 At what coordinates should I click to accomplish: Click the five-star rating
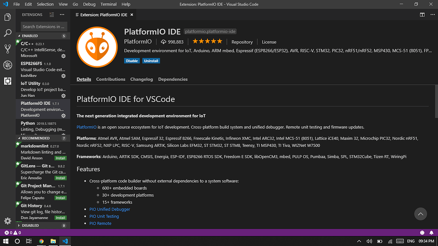(207, 41)
